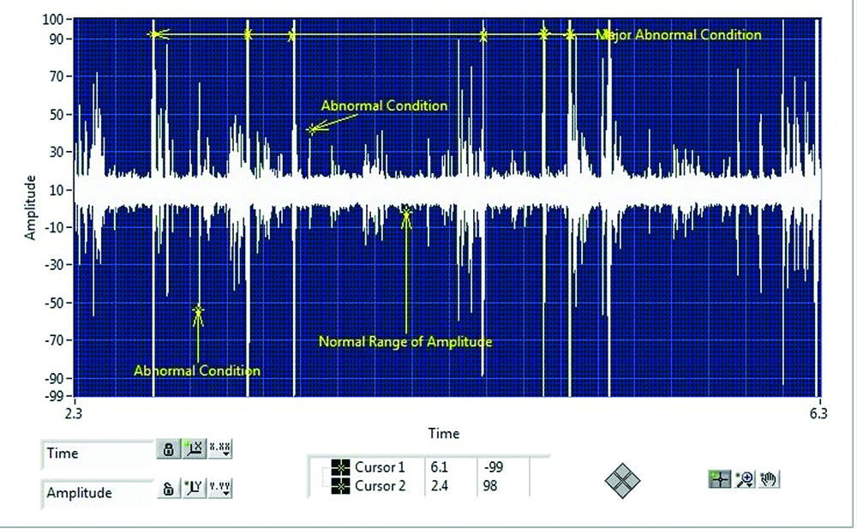Viewport: 857px width, 529px height.
Task: Click inside the Amplitude axis label text box
Action: pyautogui.click(x=94, y=493)
